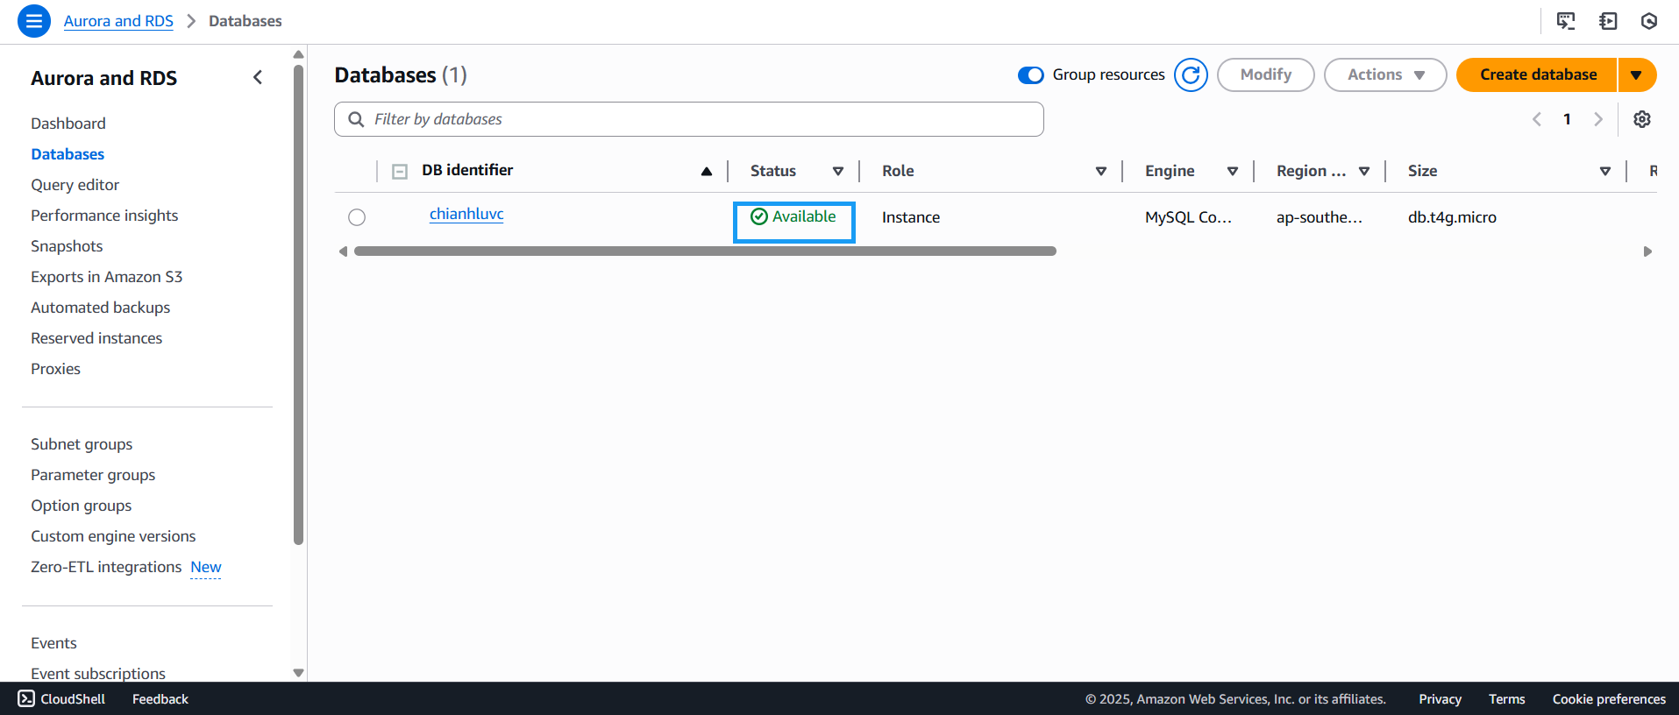Click page number 1 in pagination
The image size is (1679, 715).
(x=1567, y=119)
